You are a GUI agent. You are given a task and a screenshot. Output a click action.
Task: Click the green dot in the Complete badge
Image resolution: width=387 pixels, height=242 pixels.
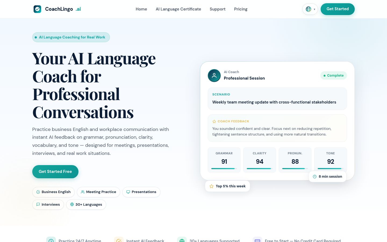[x=324, y=76]
